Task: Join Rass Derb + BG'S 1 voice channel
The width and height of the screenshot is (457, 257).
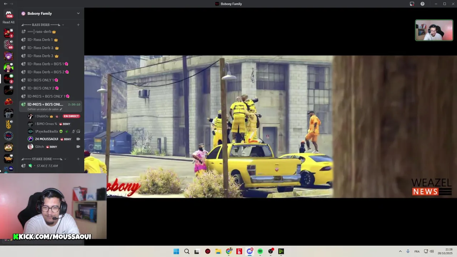Action: pyautogui.click(x=50, y=64)
